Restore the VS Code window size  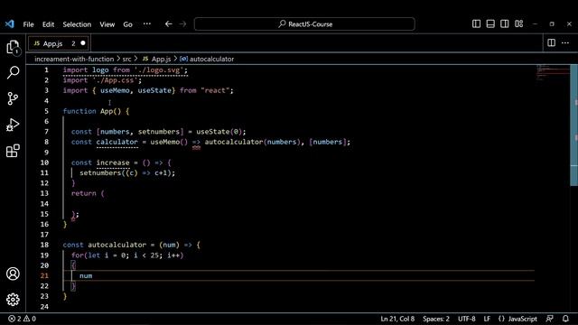click(552, 24)
